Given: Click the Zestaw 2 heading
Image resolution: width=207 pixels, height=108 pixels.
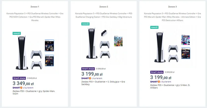Looking at the screenshot, I should pos(103,6).
